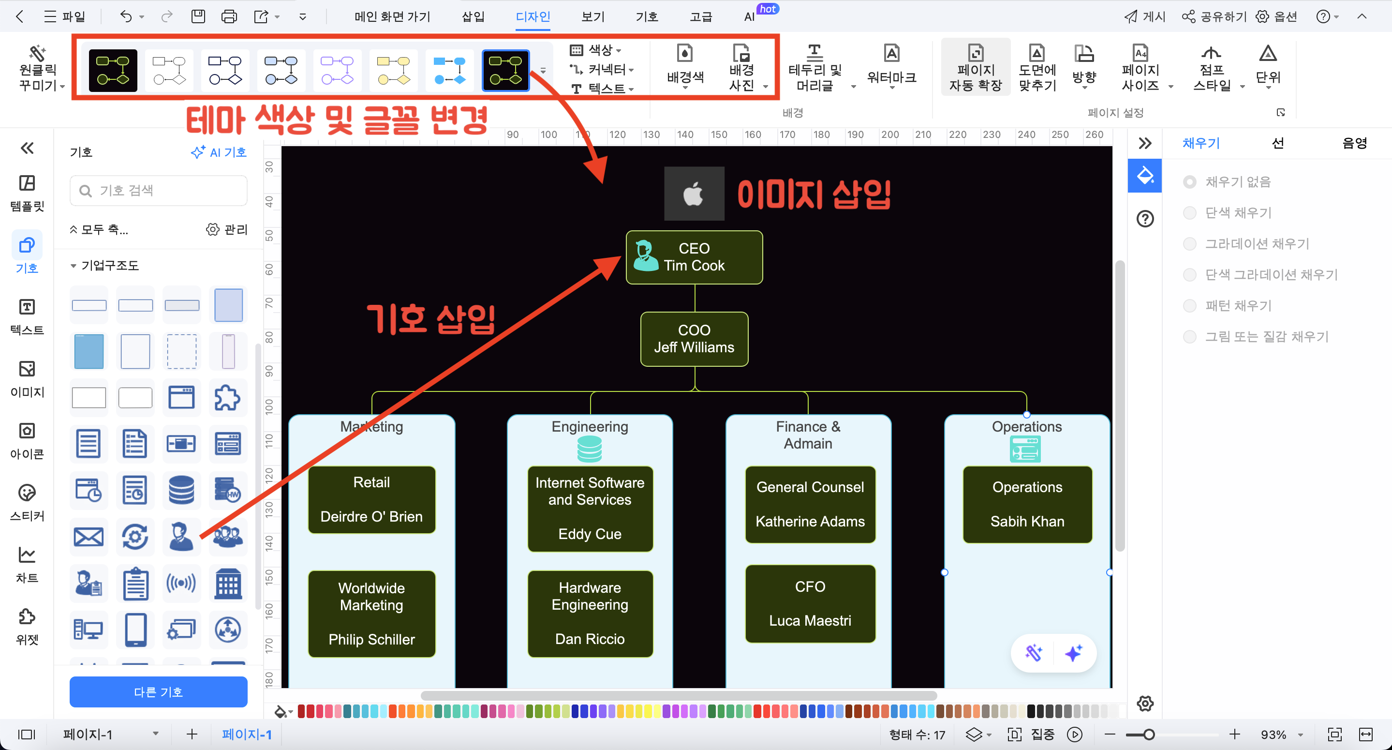Viewport: 1392px width, 750px height.
Task: Open the 이미지 sidebar panel
Action: [x=27, y=379]
